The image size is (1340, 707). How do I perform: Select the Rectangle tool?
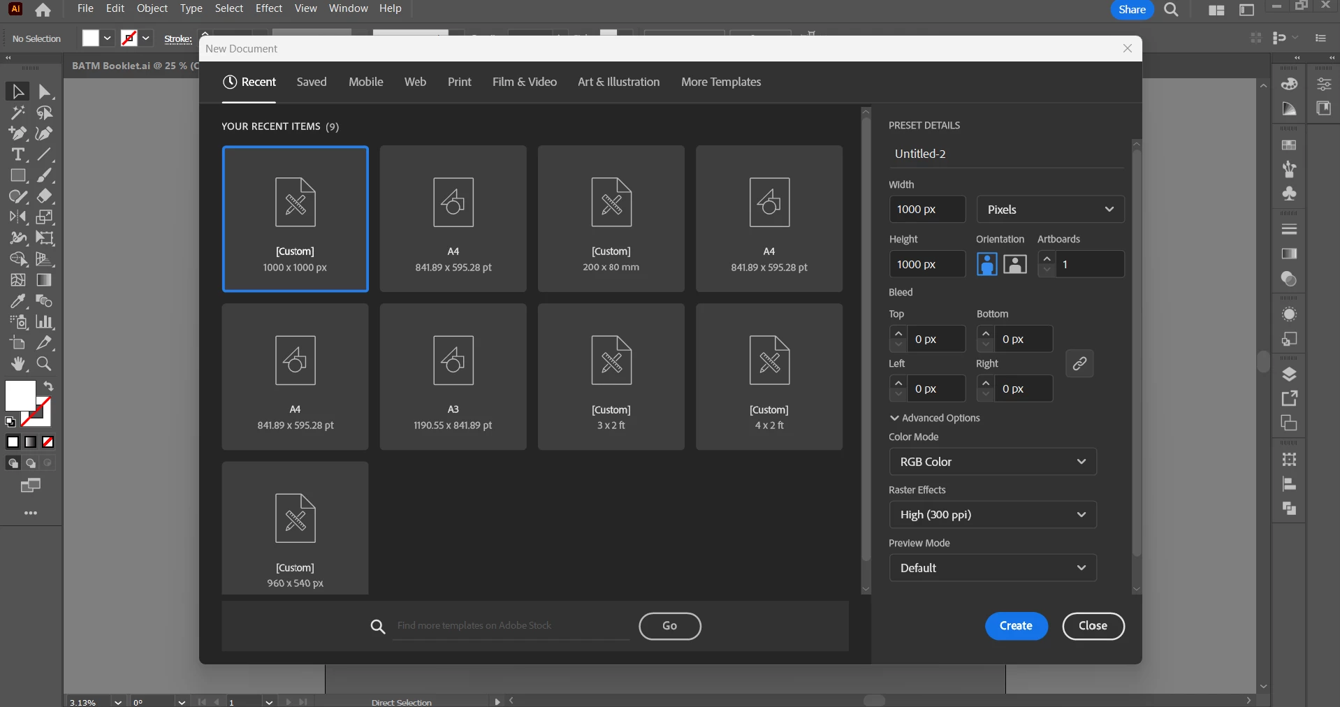[18, 175]
